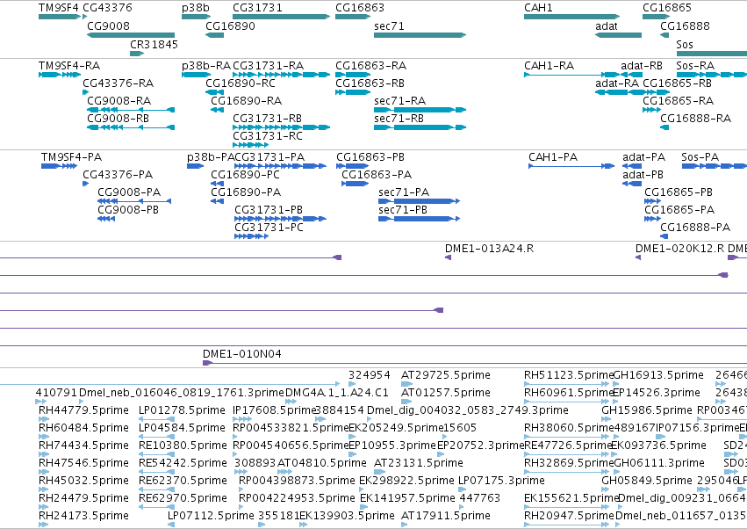The width and height of the screenshot is (747, 529).
Task: Select the 'CG16888' gene label
Action: (x=685, y=25)
